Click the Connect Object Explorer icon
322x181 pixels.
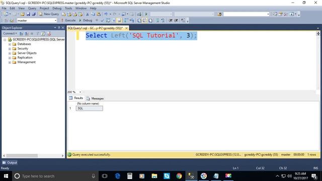pos(21,34)
